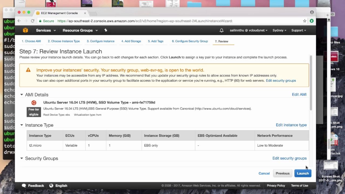The width and height of the screenshot is (345, 194).
Task: Click the browser back arrow
Action: tap(19, 21)
